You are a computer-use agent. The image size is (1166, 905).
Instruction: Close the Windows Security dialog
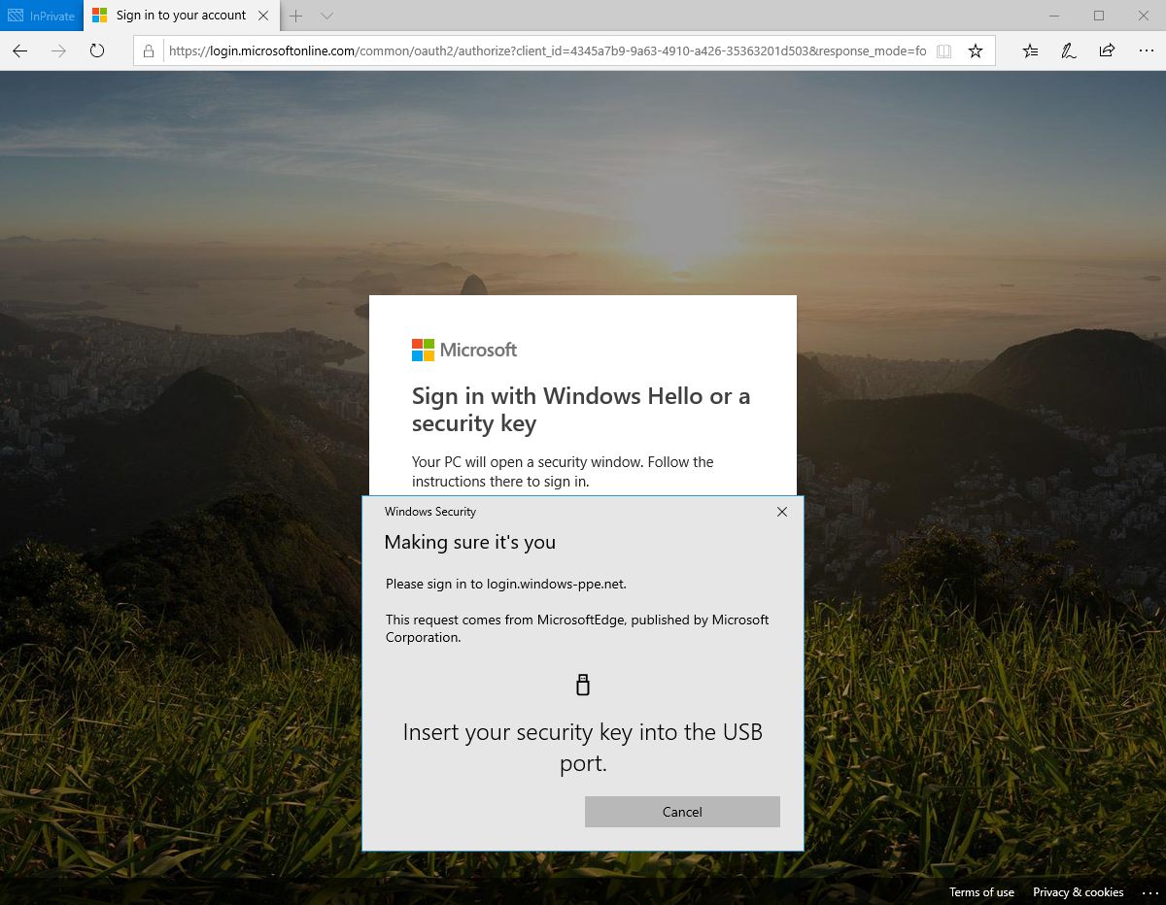(x=782, y=512)
